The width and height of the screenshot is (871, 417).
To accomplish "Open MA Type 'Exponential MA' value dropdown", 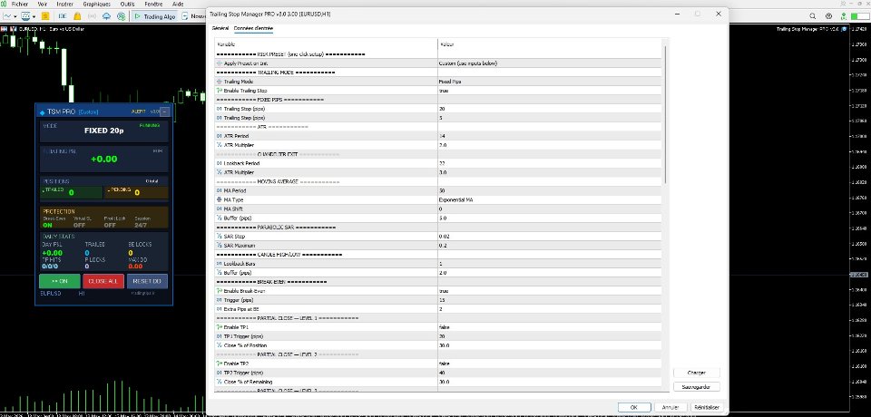I will coord(550,200).
